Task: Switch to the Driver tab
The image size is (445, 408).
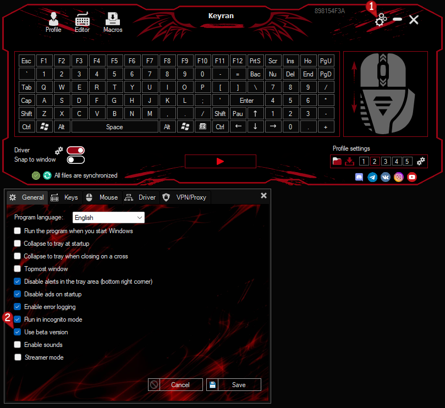Action: pos(141,197)
